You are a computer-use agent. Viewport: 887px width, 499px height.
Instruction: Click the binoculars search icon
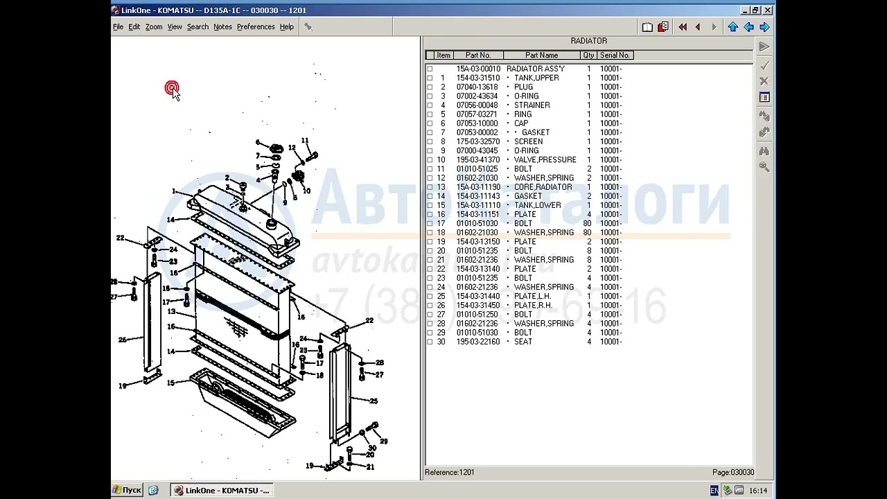coord(764,150)
